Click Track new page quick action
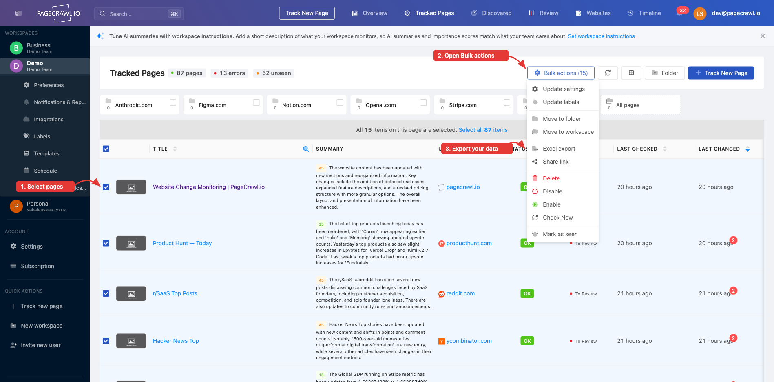774x382 pixels. [42, 306]
